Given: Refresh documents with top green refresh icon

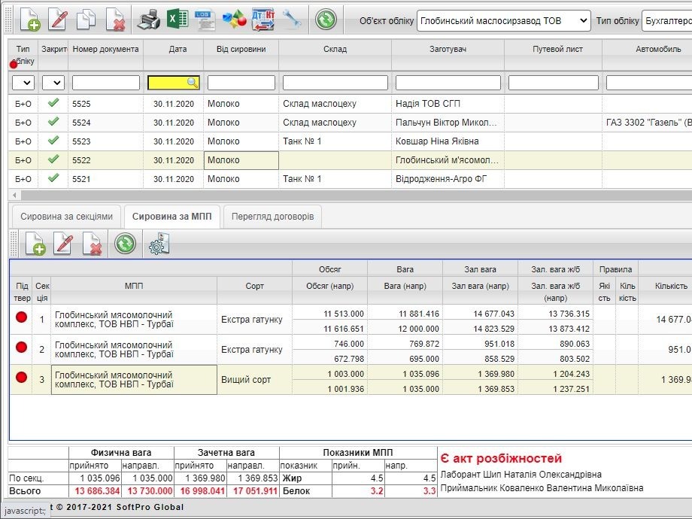Looking at the screenshot, I should click(x=326, y=20).
